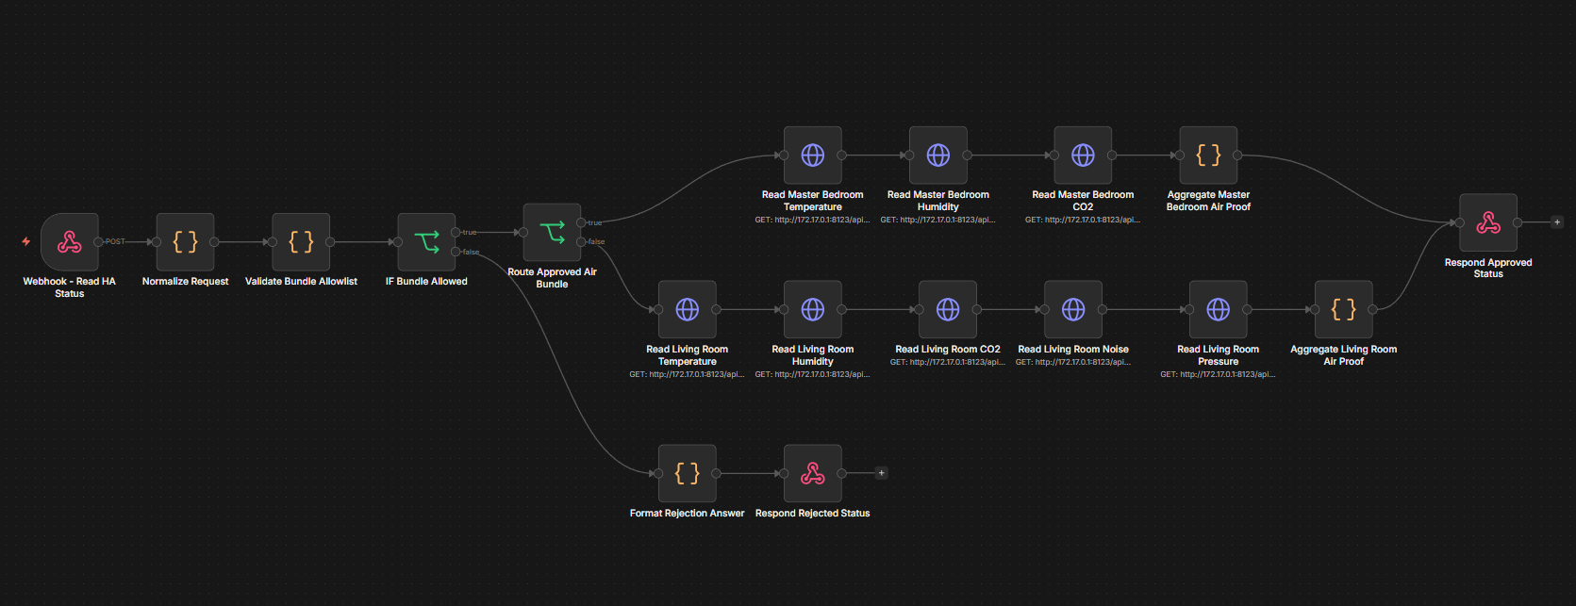Open Read Living Room Pressure HTTP node
This screenshot has width=1576, height=606.
[1219, 310]
